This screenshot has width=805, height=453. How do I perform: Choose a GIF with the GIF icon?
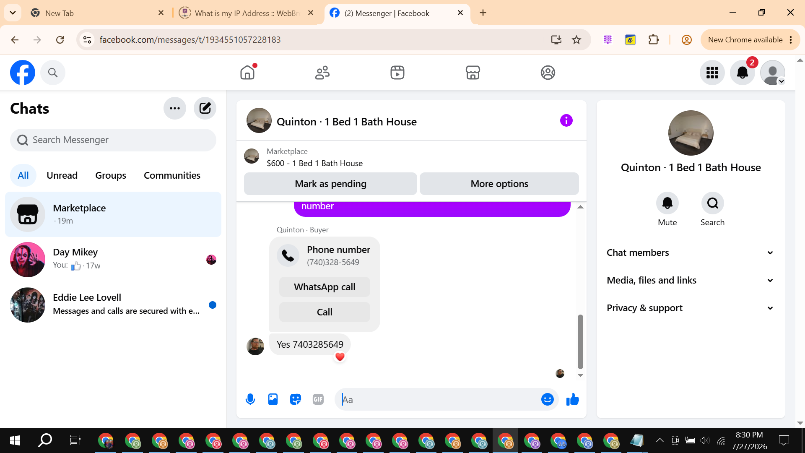318,399
